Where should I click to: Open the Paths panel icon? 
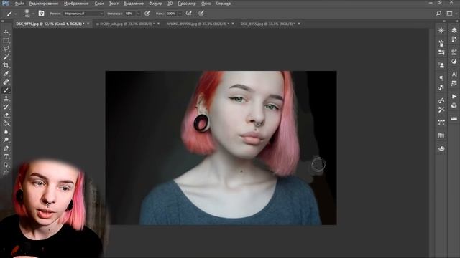click(441, 123)
